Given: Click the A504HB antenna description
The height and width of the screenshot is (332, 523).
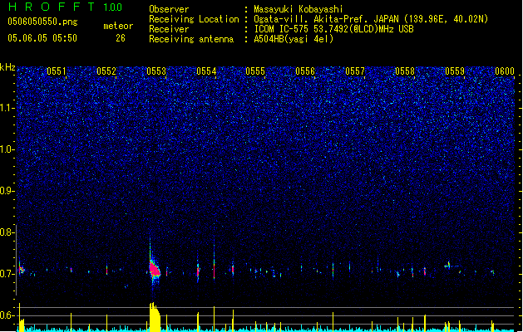Looking at the screenshot, I should coord(294,39).
